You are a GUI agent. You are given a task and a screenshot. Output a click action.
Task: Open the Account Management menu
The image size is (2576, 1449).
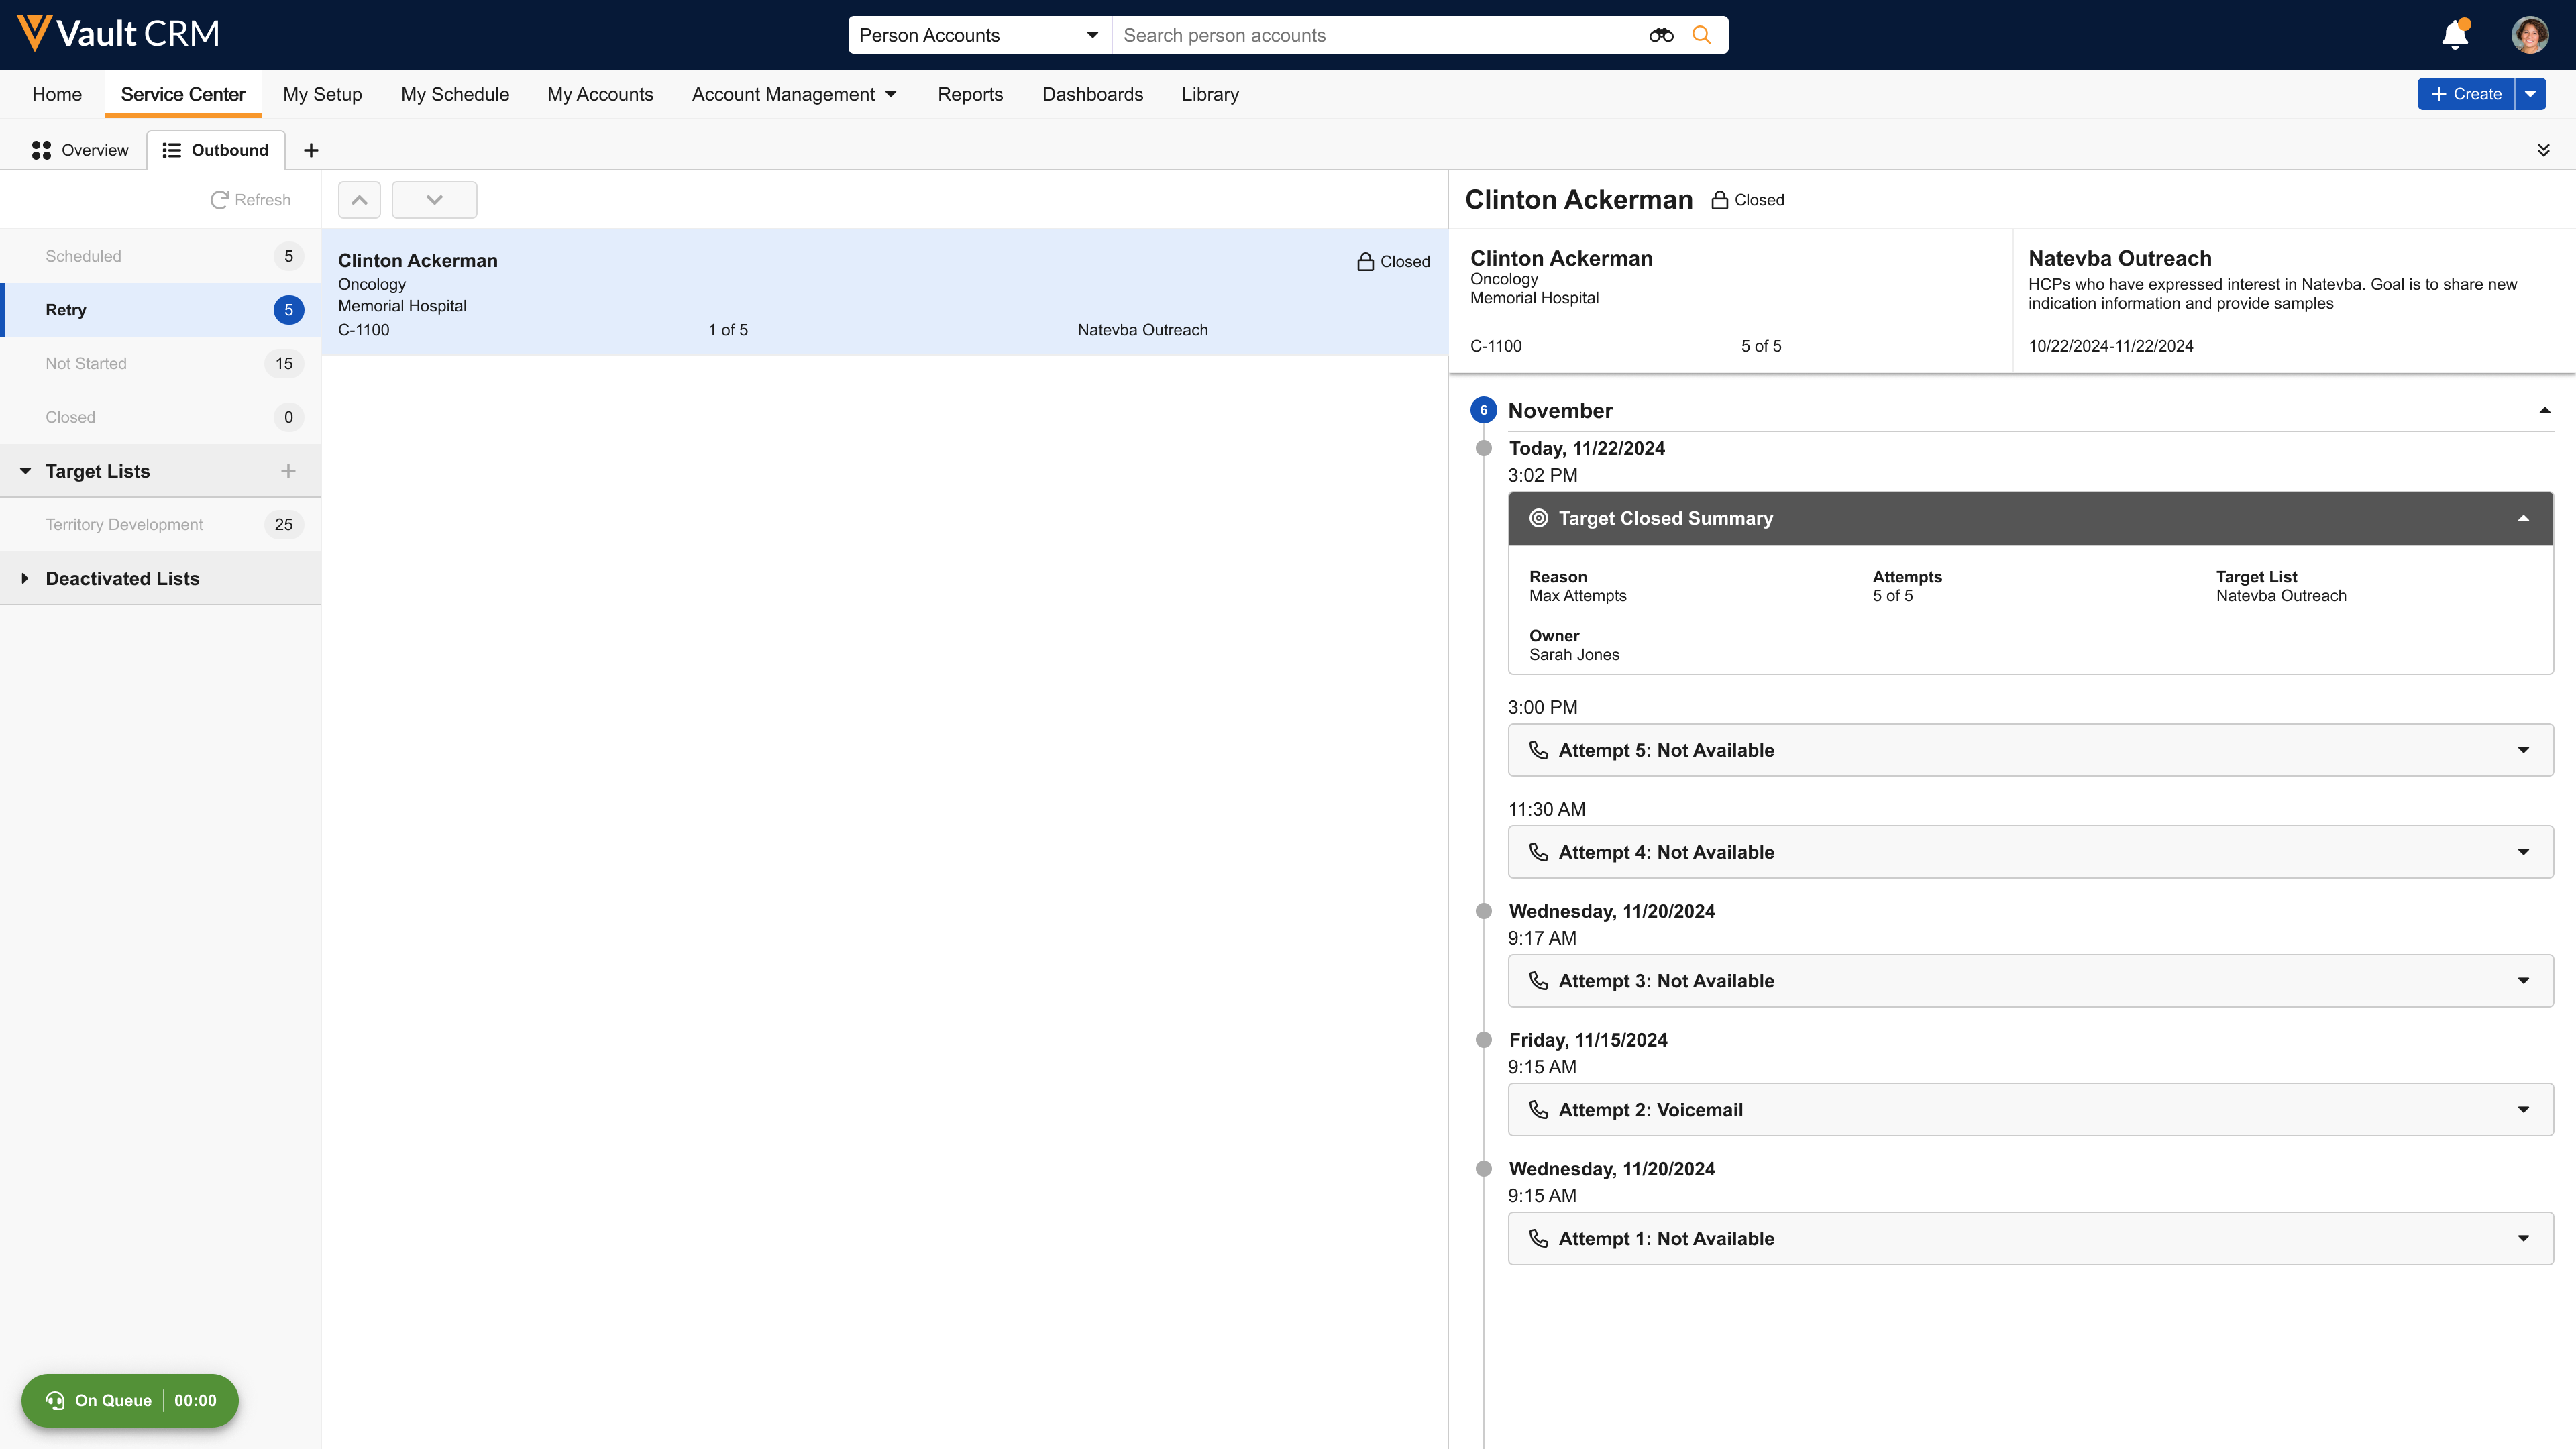pyautogui.click(x=794, y=94)
